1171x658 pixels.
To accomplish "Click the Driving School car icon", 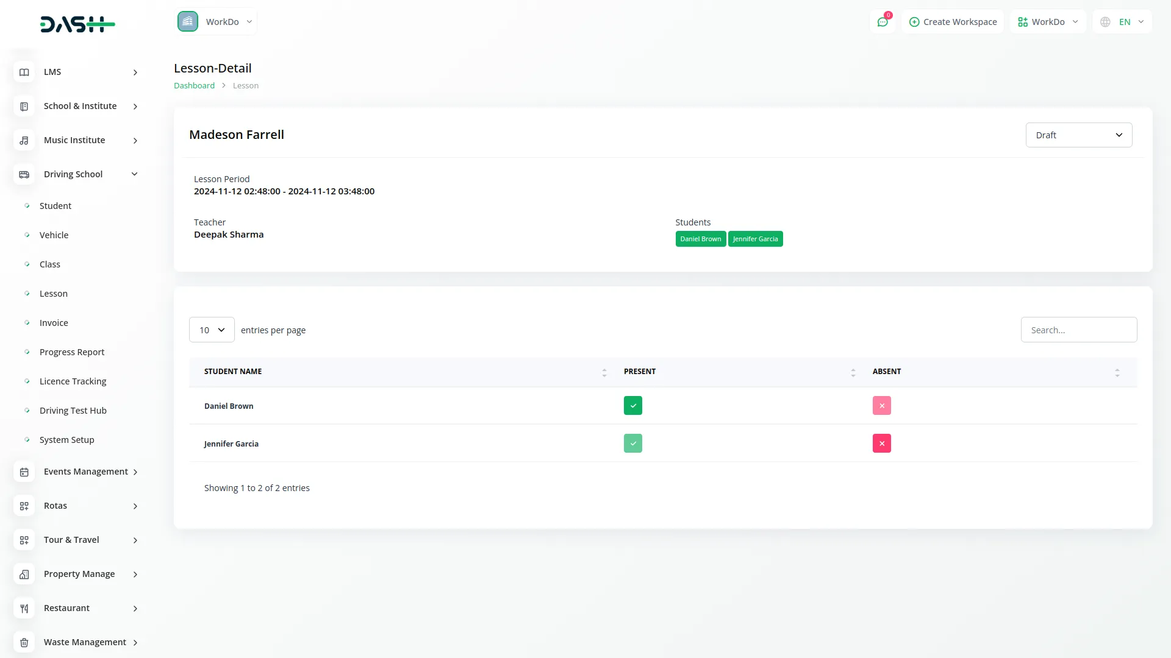I will click(24, 174).
